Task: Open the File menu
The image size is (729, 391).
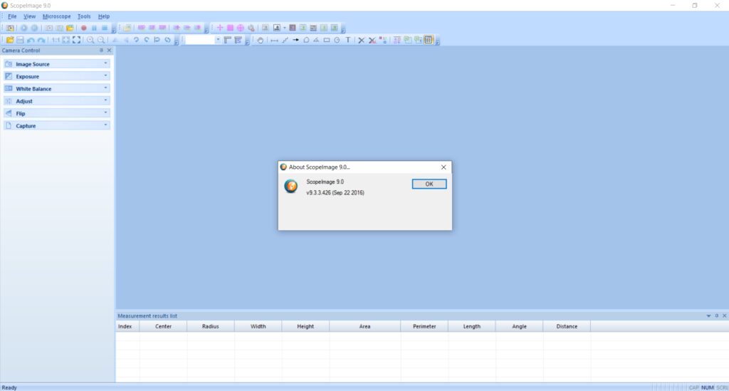Action: coord(12,16)
